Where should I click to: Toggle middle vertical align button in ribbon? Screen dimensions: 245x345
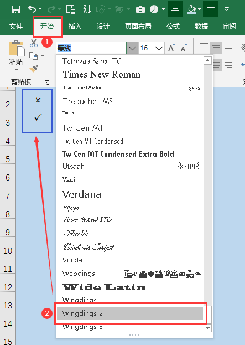[x=216, y=47]
